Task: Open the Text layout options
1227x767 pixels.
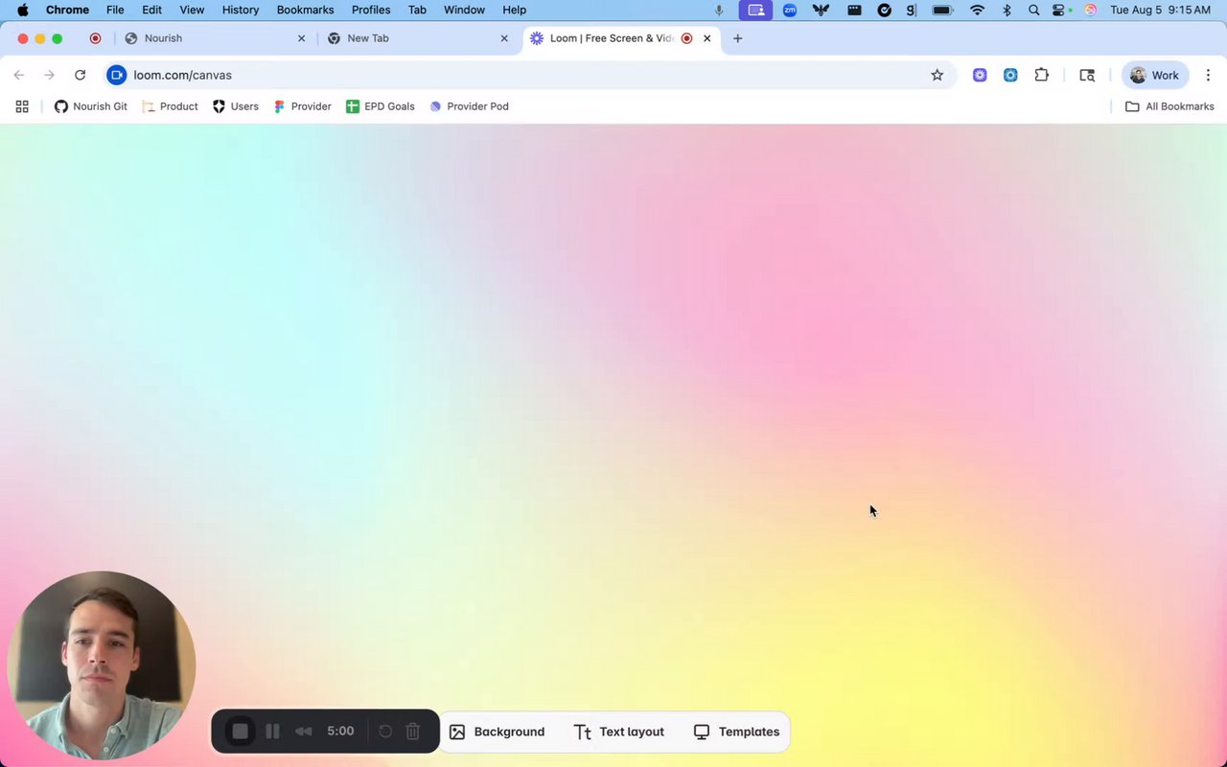Action: click(619, 732)
